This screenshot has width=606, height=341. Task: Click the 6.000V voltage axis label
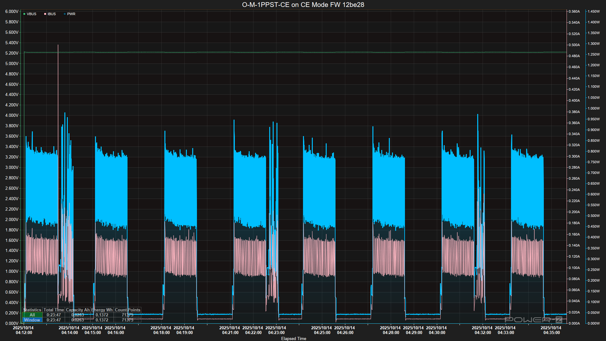coord(12,11)
